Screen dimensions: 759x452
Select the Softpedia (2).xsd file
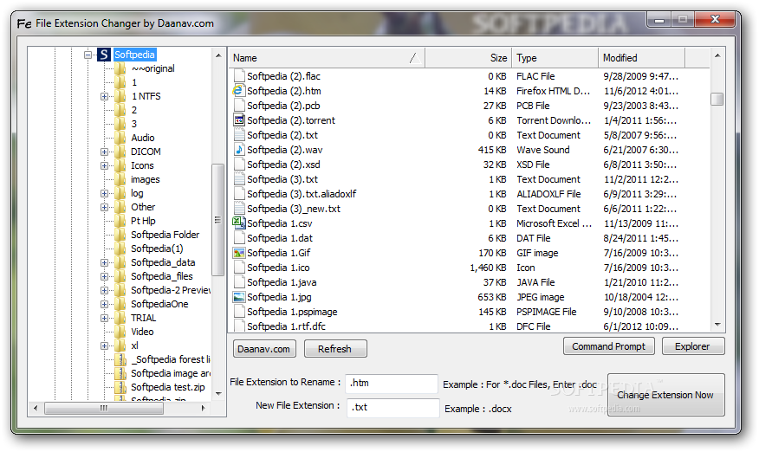tap(283, 165)
